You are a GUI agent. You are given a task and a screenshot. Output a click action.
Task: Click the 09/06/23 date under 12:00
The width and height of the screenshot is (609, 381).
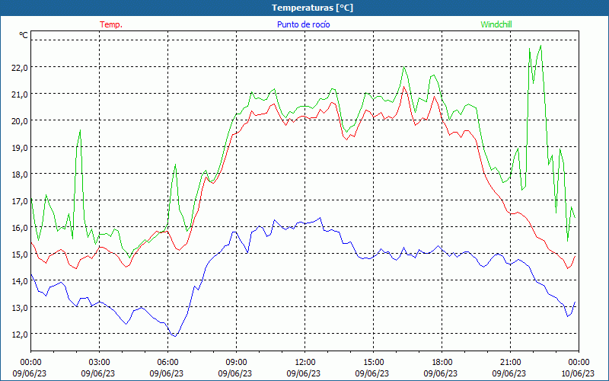coord(304,373)
